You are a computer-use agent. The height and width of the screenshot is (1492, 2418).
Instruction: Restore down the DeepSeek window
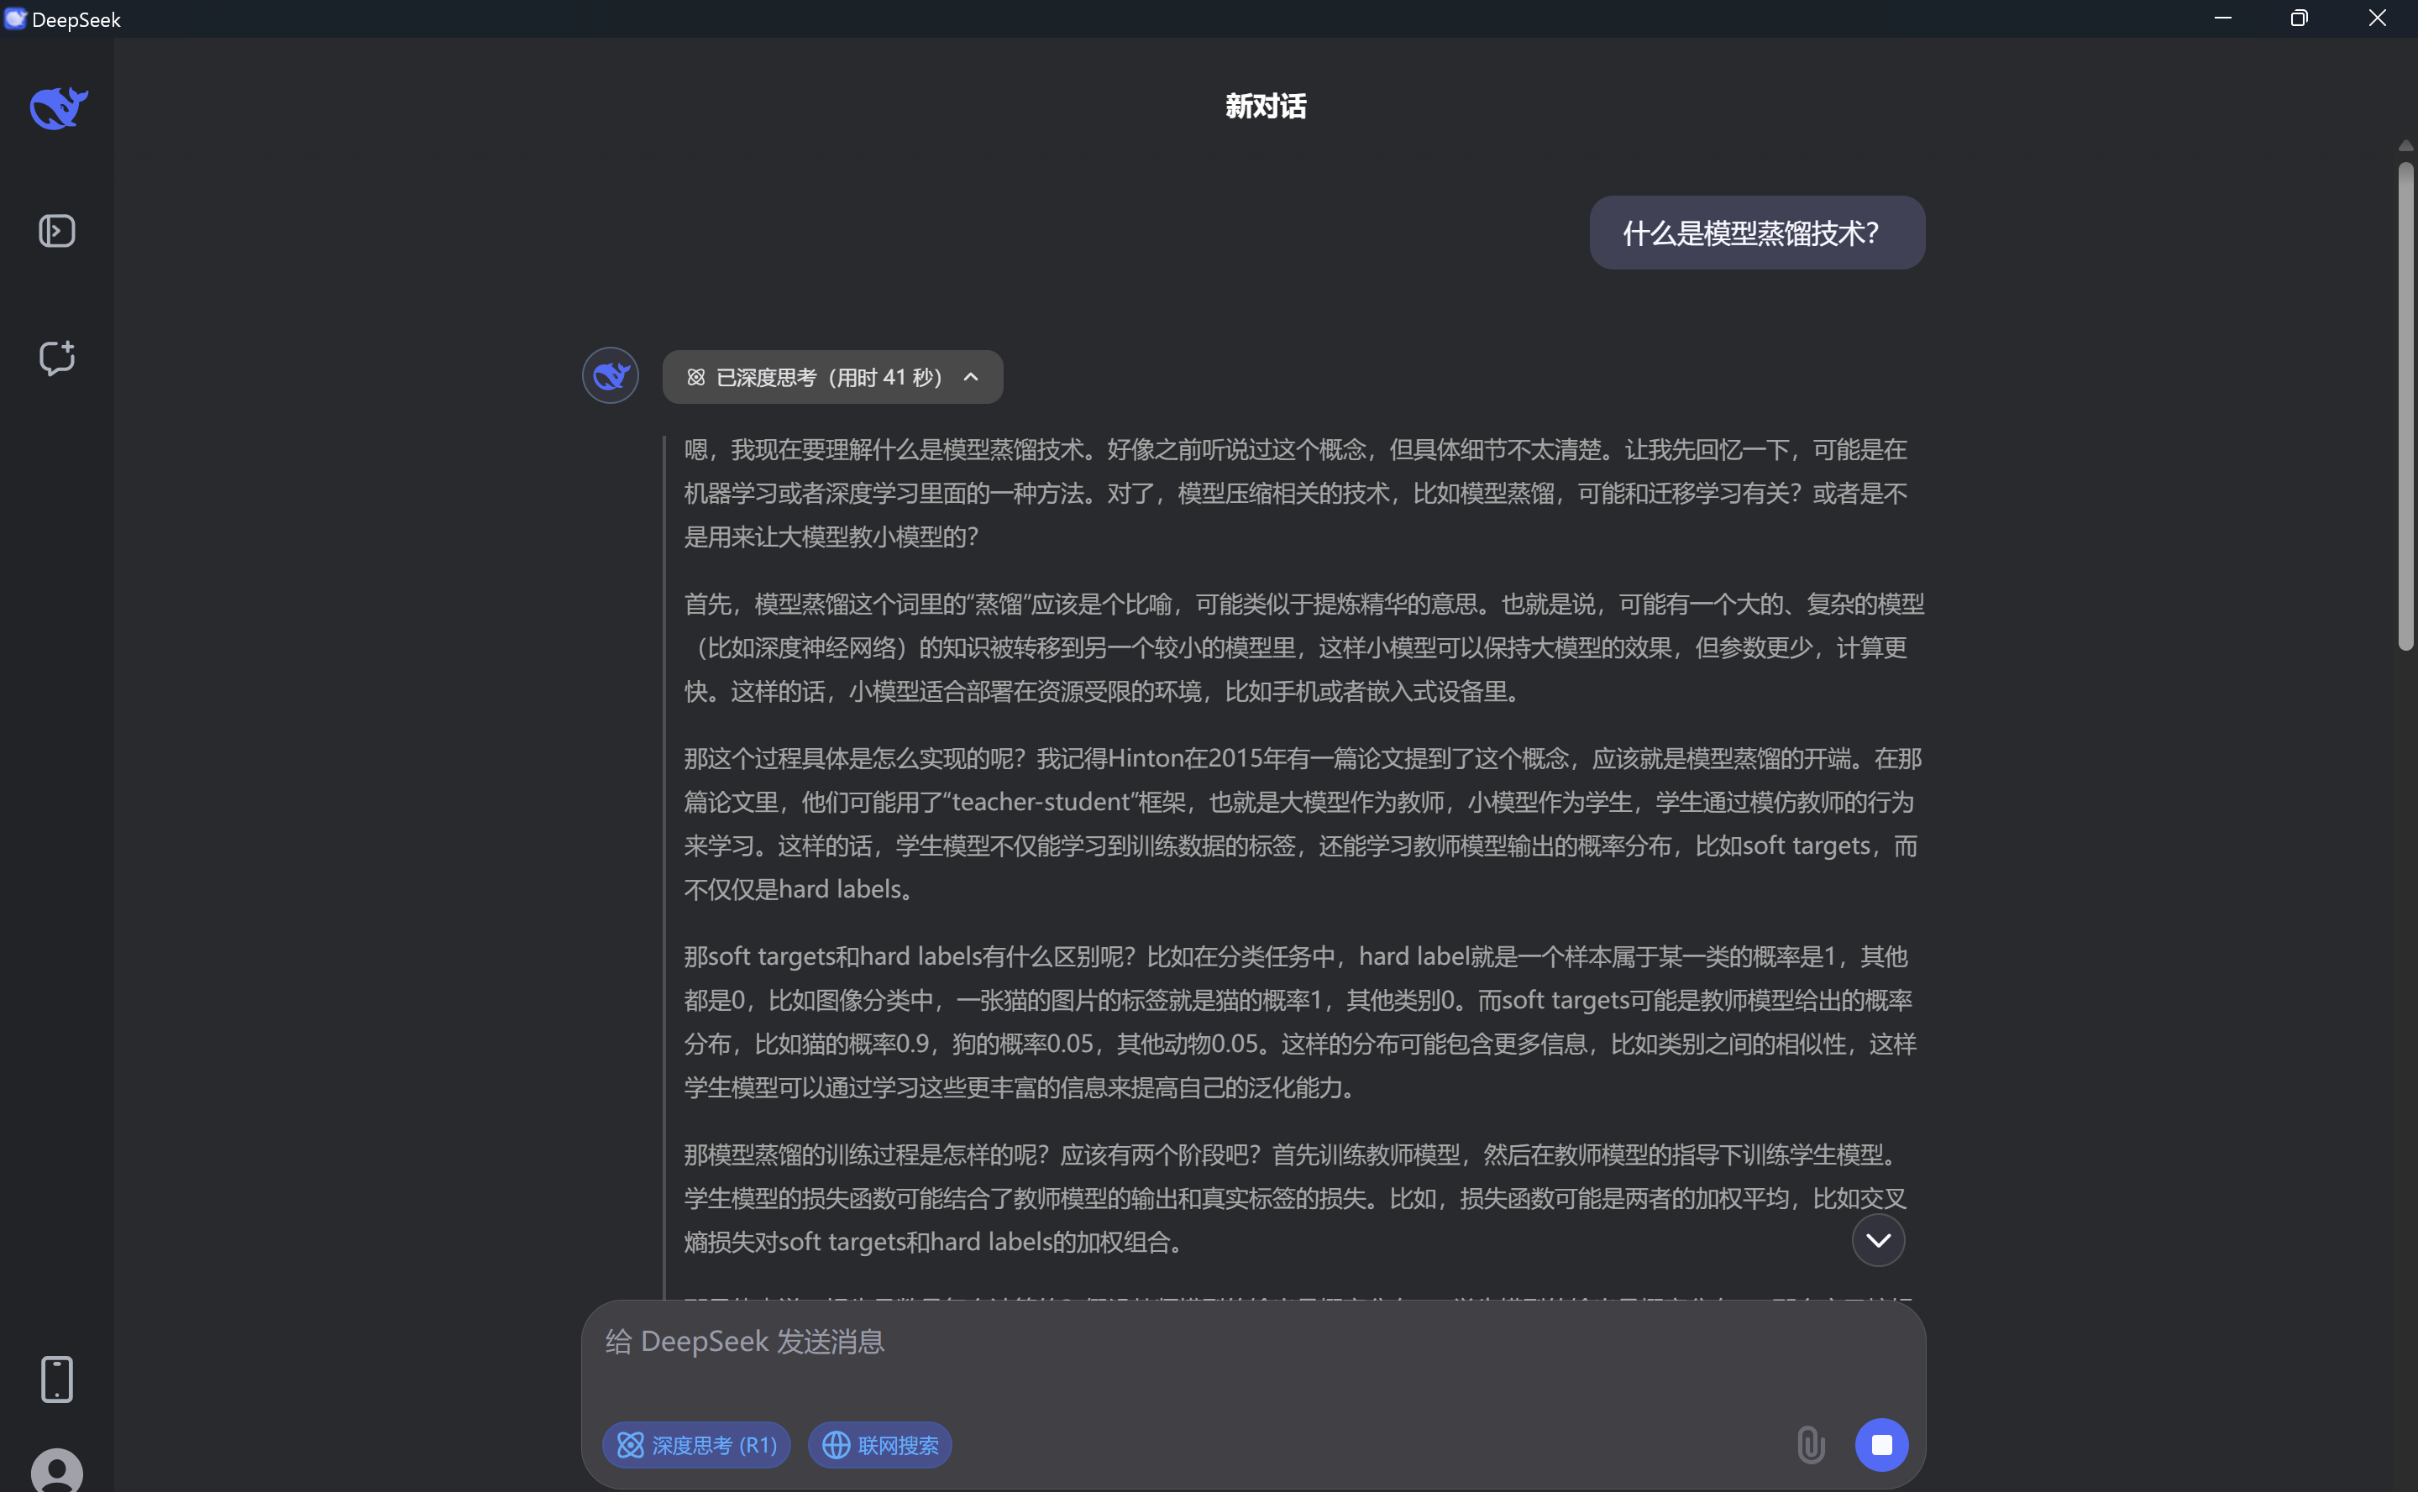[x=2299, y=18]
